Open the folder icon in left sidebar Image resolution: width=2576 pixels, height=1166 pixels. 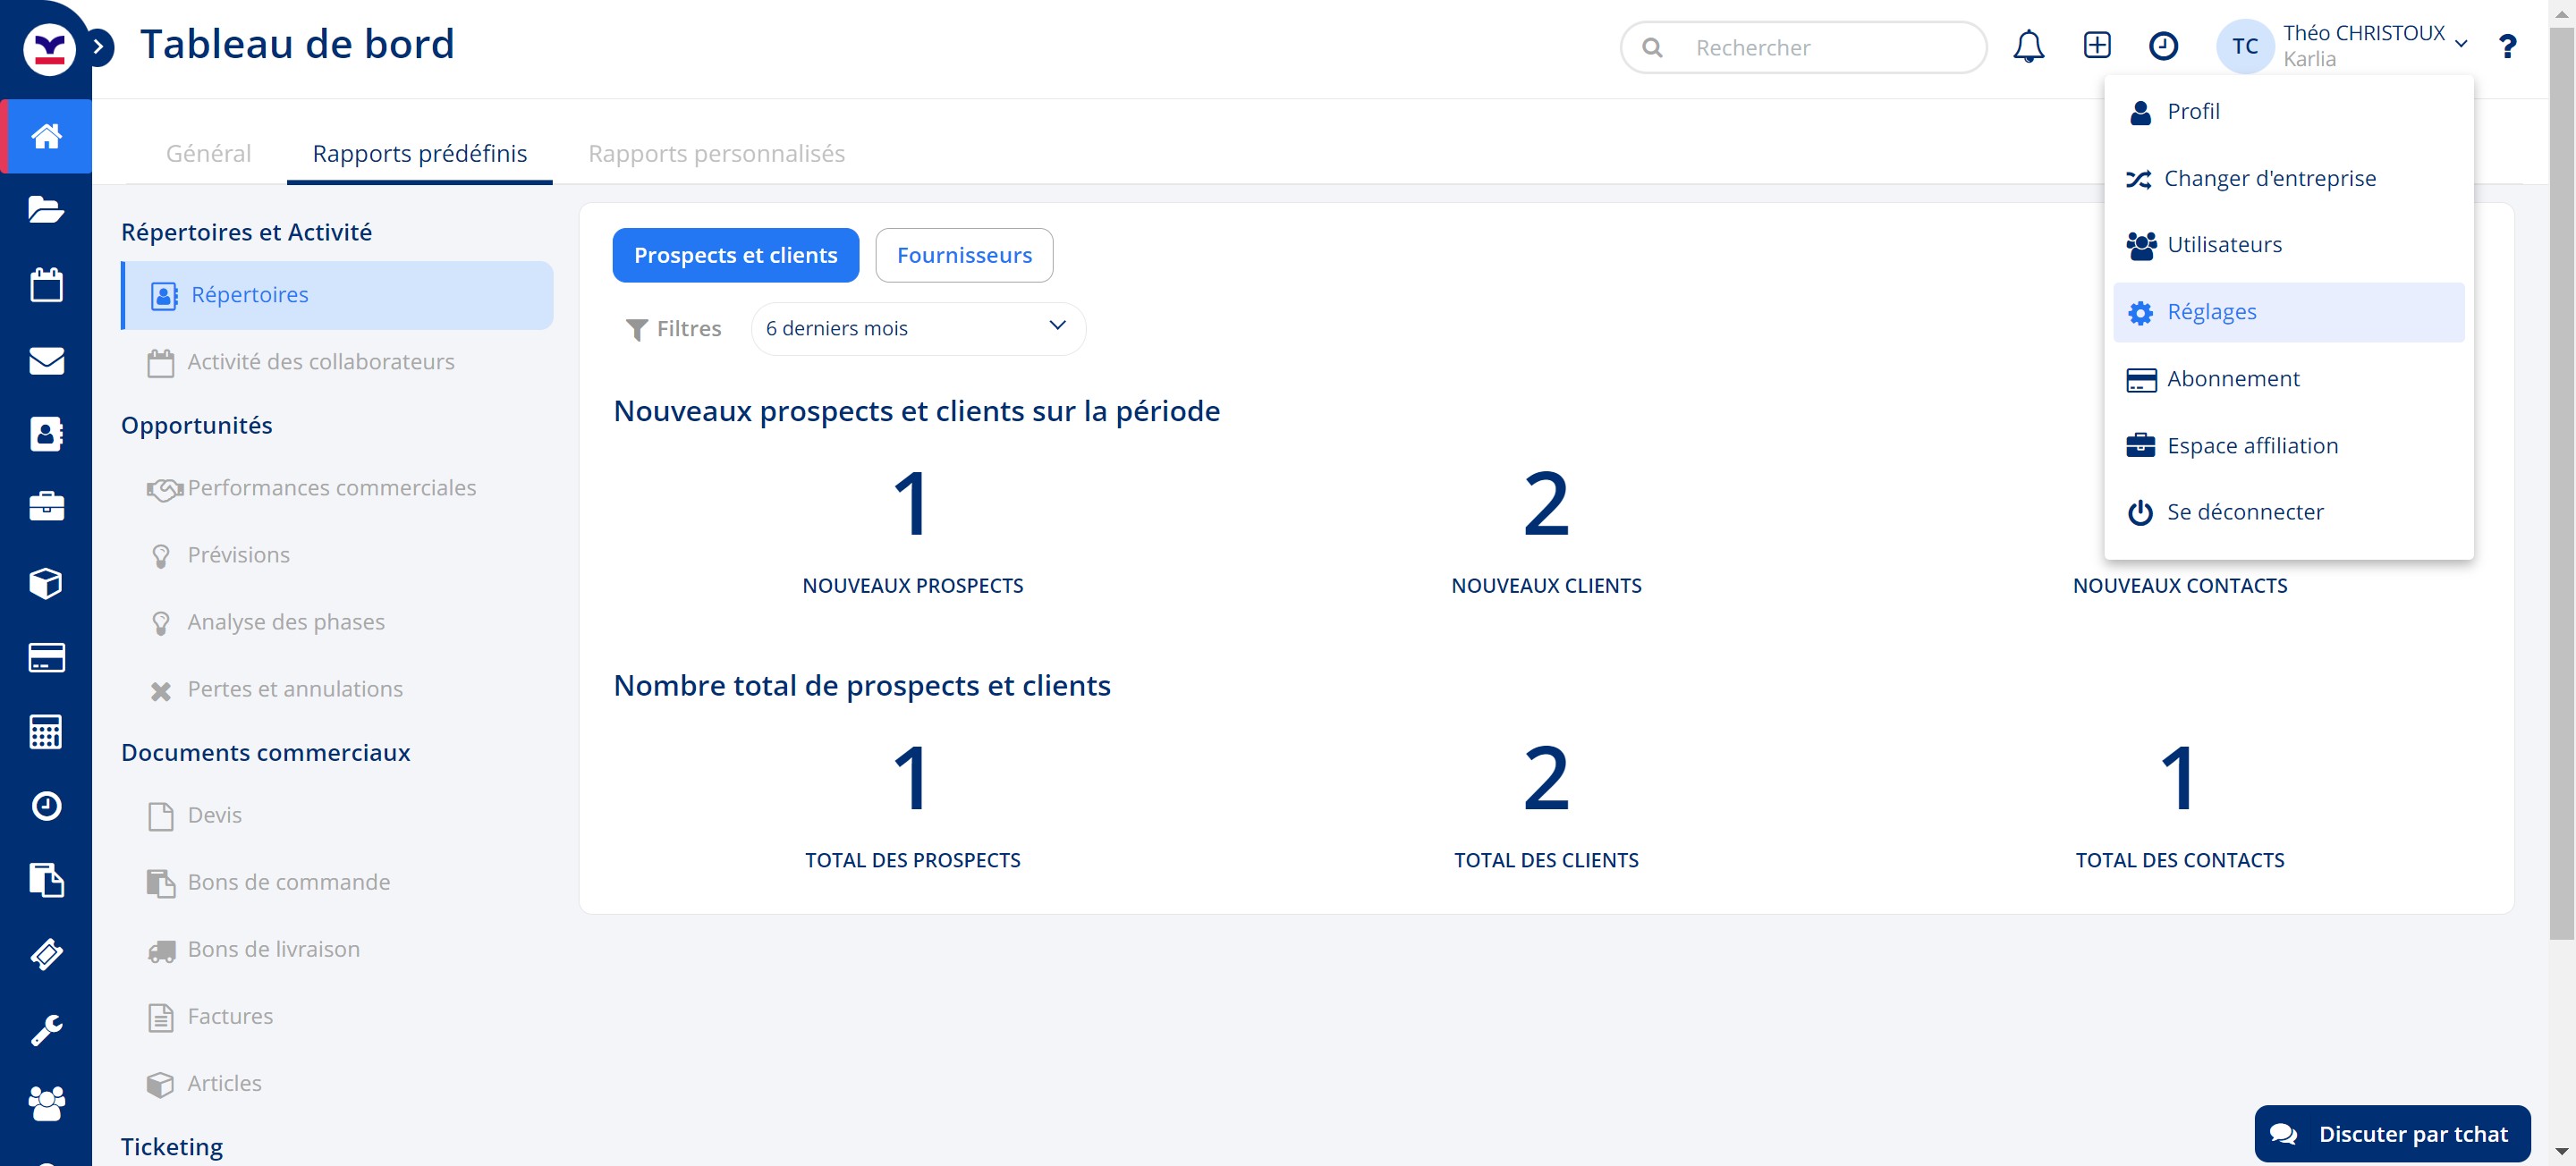(46, 210)
